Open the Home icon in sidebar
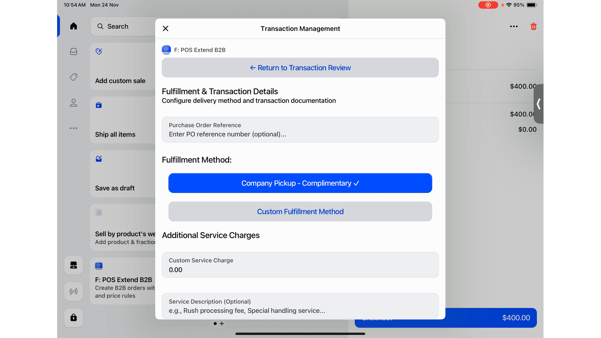Image resolution: width=601 pixels, height=338 pixels. click(74, 26)
